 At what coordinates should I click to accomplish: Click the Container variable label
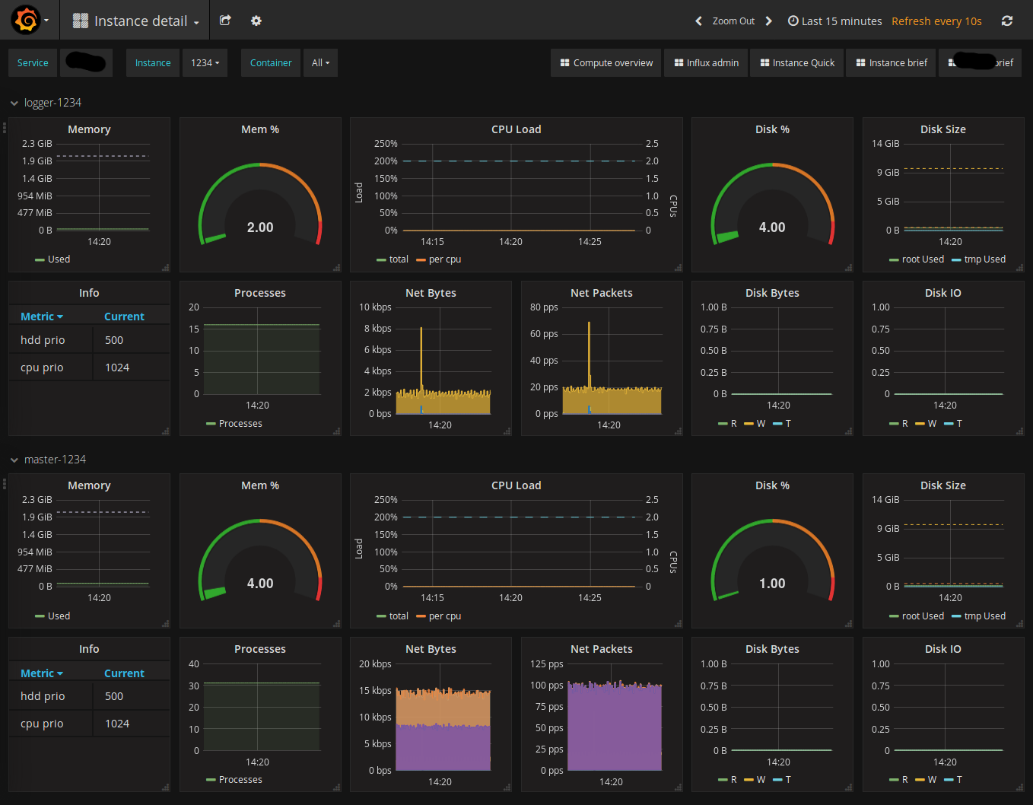pyautogui.click(x=271, y=63)
